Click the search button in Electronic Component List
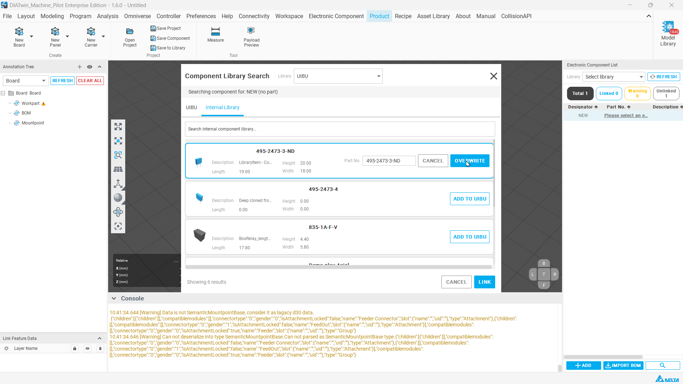Image resolution: width=683 pixels, height=384 pixels. (662, 366)
